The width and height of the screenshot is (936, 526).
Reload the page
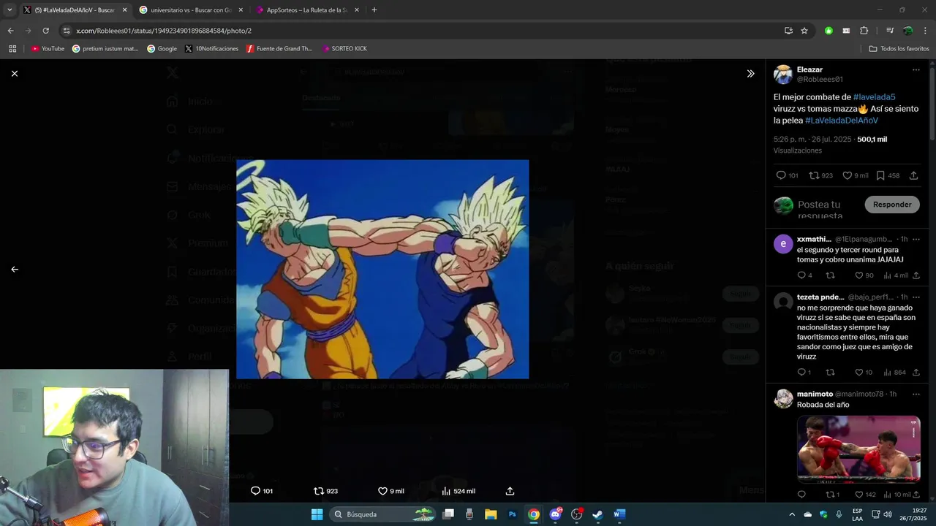point(45,31)
